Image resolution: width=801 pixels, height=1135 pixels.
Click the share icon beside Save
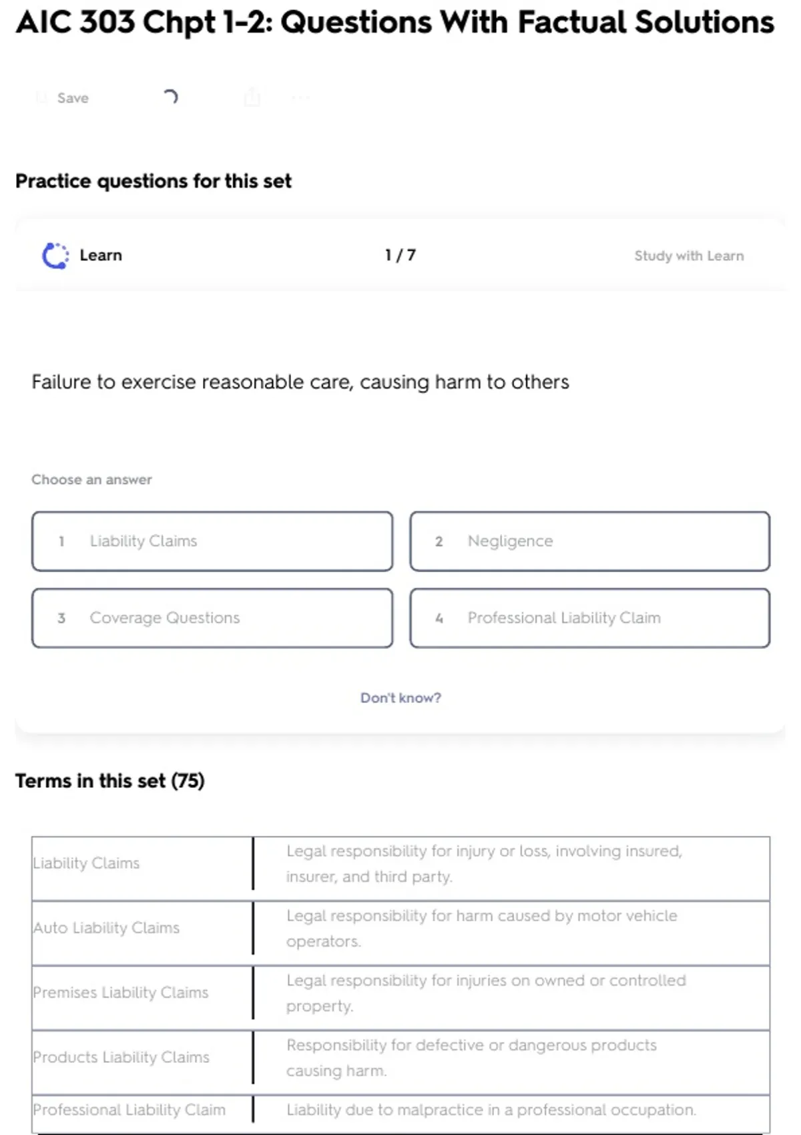click(252, 97)
